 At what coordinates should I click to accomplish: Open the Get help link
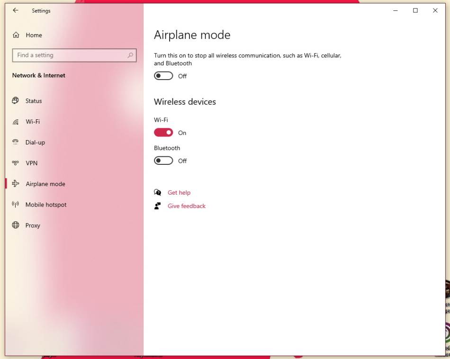179,193
